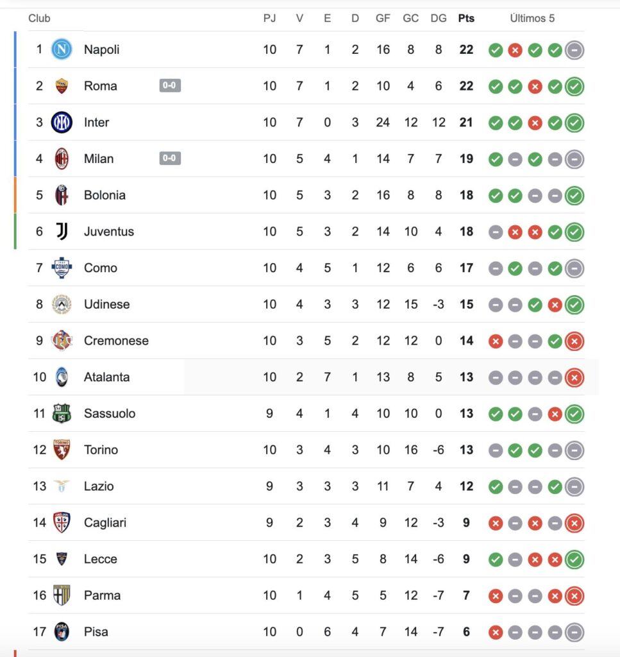Click the Roma club crest icon
The image size is (620, 657).
pos(62,86)
